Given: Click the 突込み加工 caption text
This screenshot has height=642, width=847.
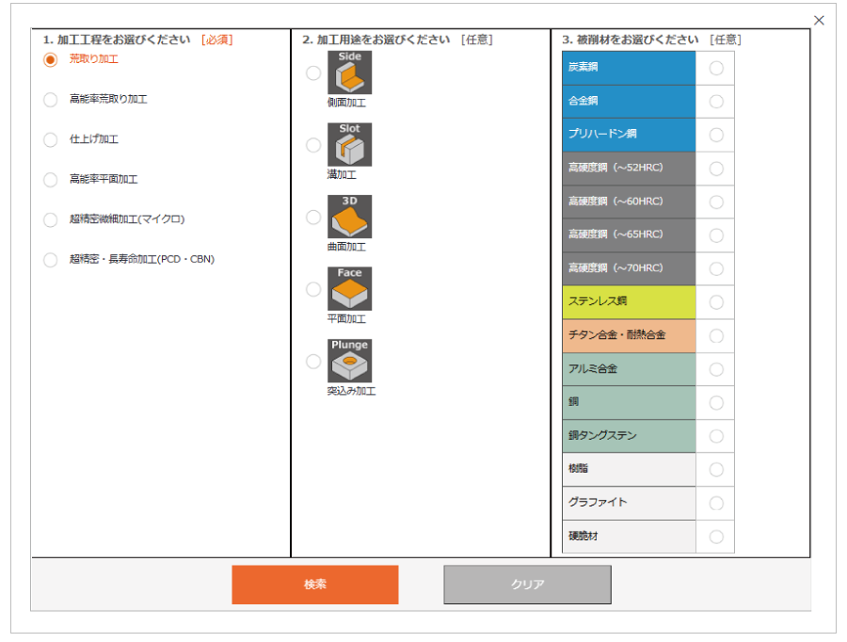Looking at the screenshot, I should (351, 391).
